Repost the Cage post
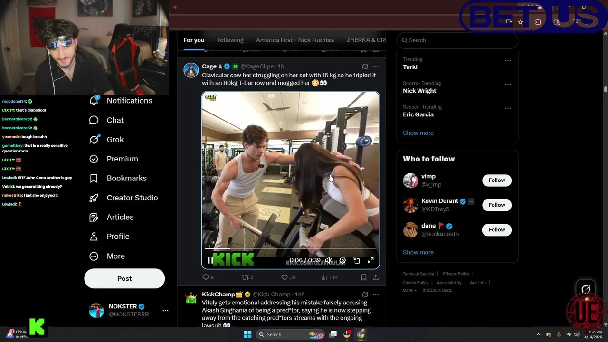The image size is (608, 342). click(247, 277)
